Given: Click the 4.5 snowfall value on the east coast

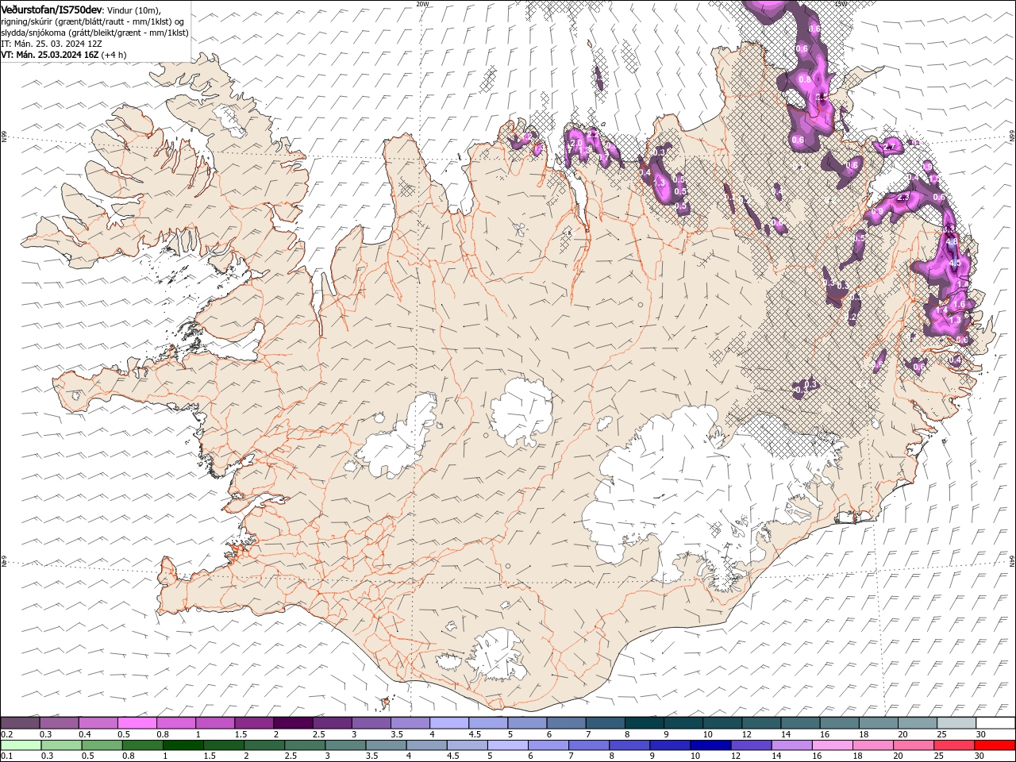Looking at the screenshot, I should tap(955, 263).
